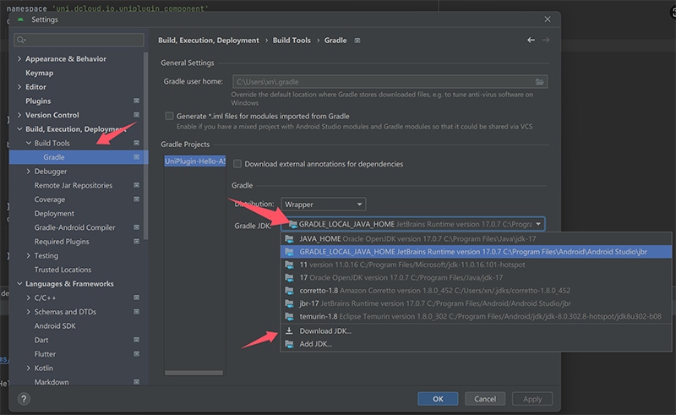Click the forward navigation arrow

[x=546, y=40]
